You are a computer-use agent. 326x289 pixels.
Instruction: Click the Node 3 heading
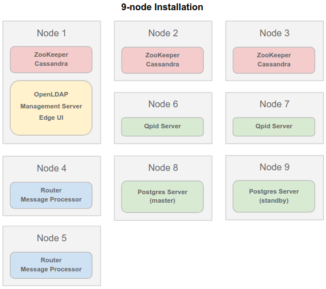[x=274, y=33]
